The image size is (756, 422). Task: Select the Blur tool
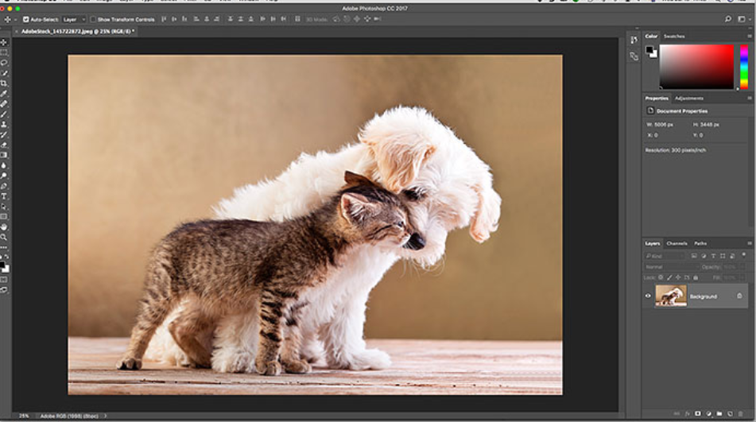tap(4, 165)
